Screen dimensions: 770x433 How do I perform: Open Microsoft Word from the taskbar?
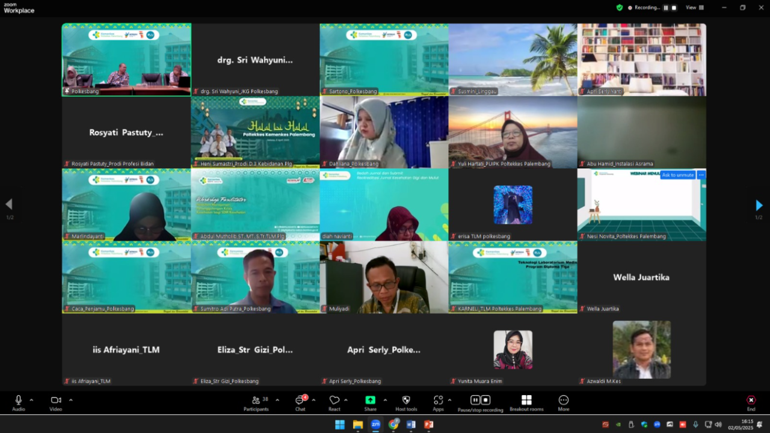411,425
